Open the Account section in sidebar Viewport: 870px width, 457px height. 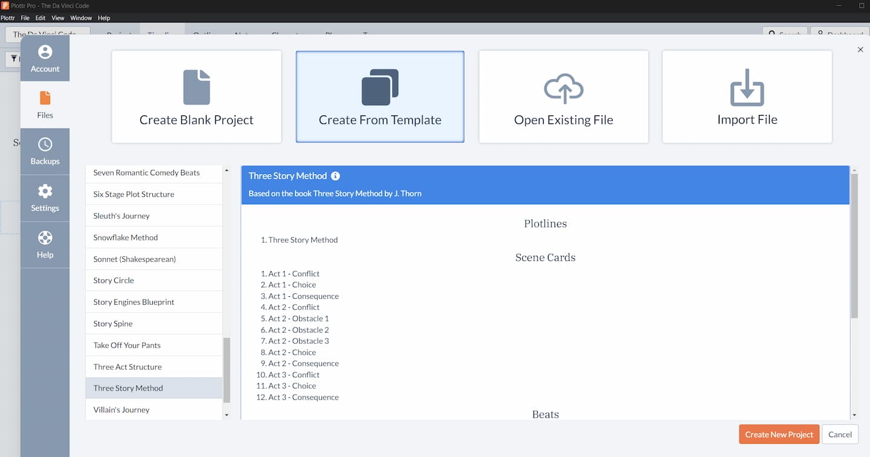45,59
